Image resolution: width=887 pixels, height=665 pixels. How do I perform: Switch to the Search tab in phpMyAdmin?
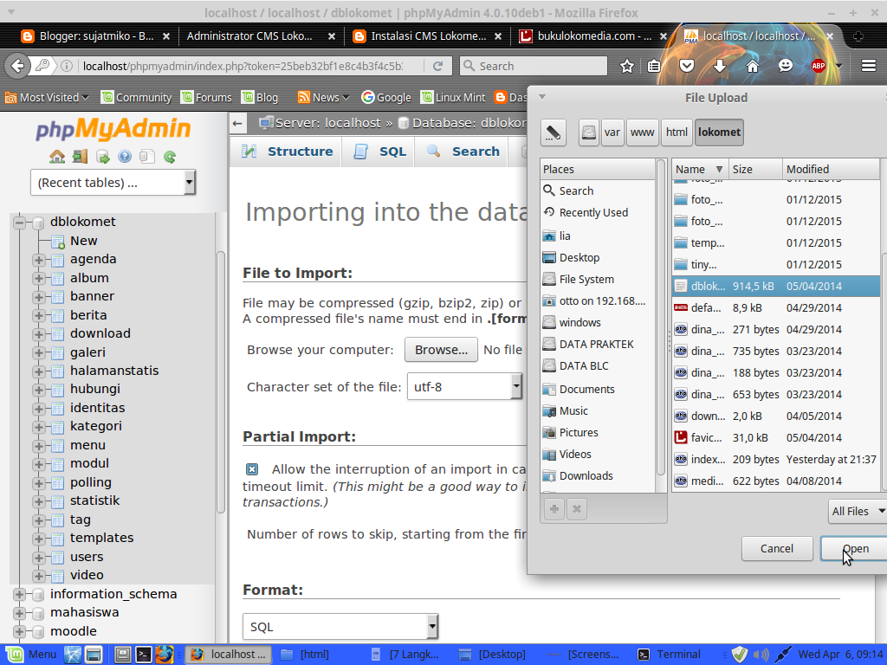(x=463, y=152)
